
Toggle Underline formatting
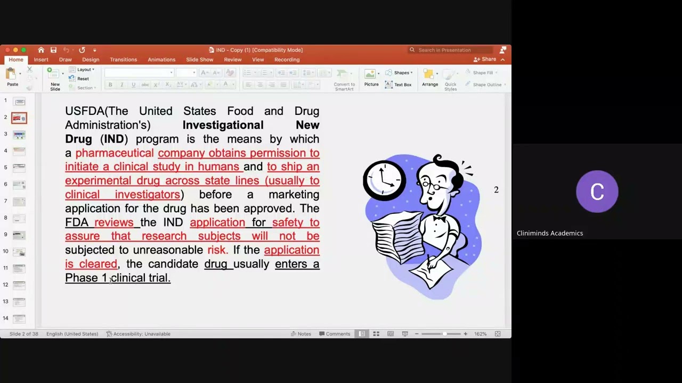point(133,85)
